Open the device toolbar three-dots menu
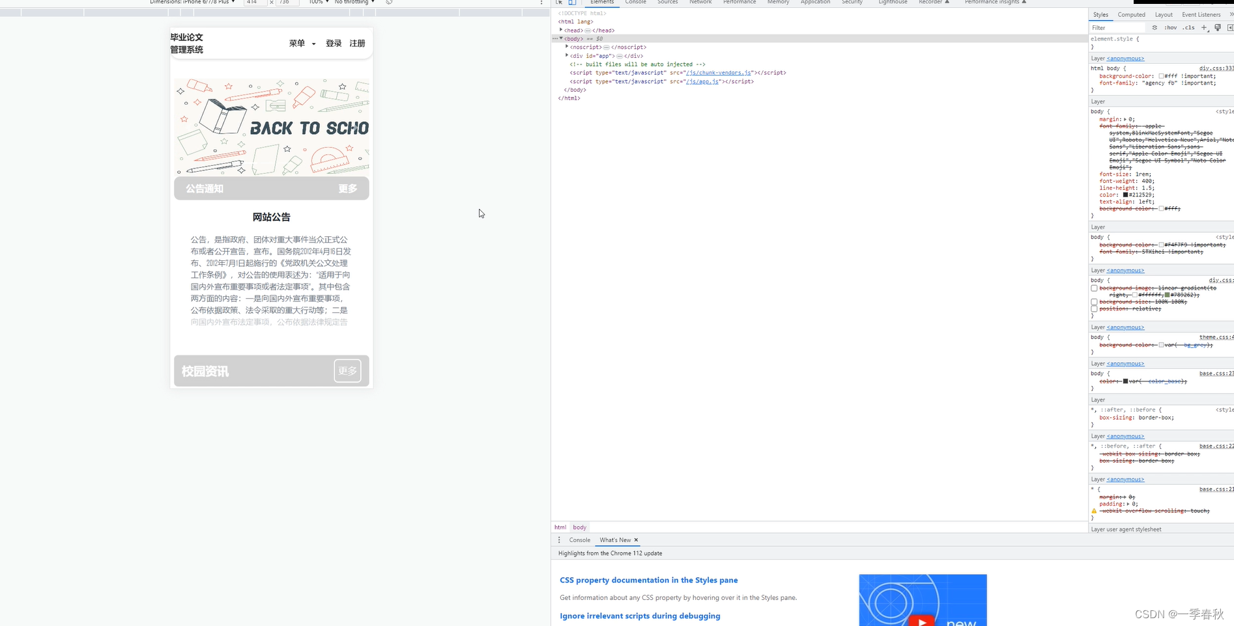1234x626 pixels. tap(541, 3)
